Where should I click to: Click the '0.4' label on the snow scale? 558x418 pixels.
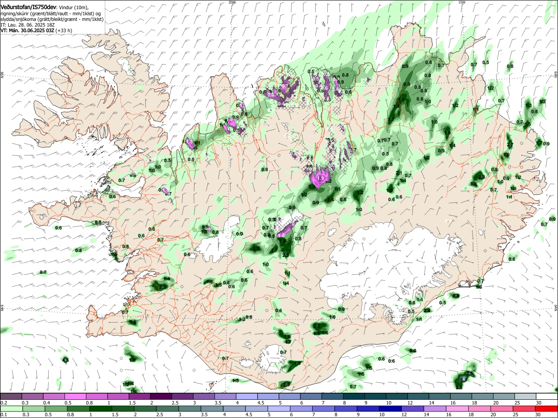tap(47, 403)
